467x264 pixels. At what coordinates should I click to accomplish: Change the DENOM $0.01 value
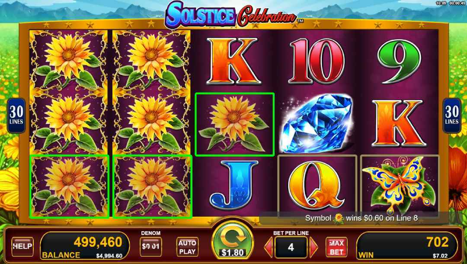[x=151, y=247]
